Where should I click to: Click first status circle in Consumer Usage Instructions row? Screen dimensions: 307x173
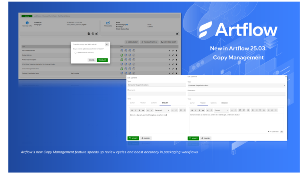[122, 69]
